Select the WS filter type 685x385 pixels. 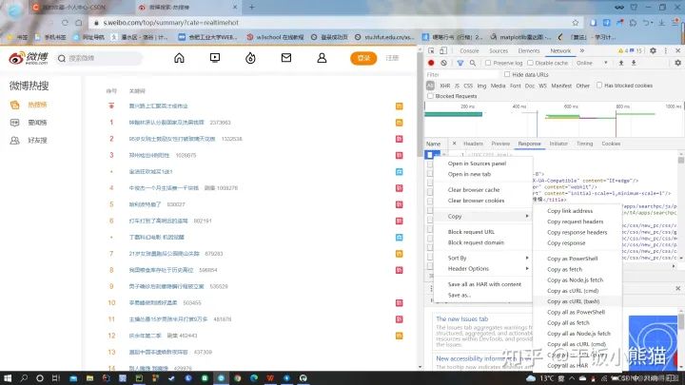[542, 86]
